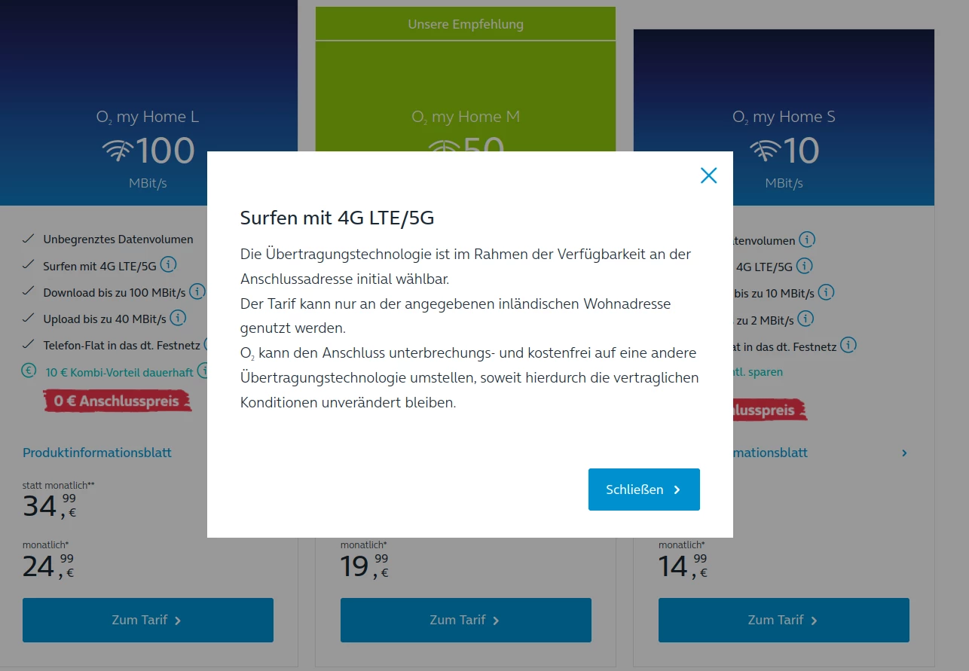This screenshot has width=969, height=671.
Task: Select Zum Tarif for my Home L
Action: pos(148,620)
